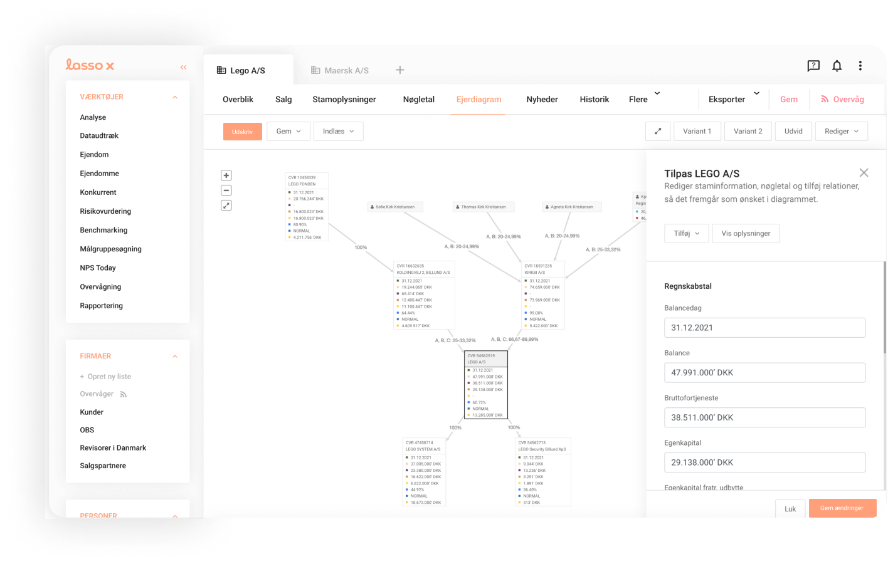Select the KIRKBI A/S node in diagram
Image resolution: width=888 pixels, height=564 pixels.
click(x=543, y=295)
